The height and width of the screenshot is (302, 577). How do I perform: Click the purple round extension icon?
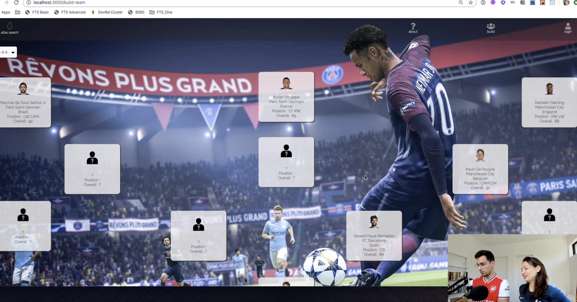493,2
